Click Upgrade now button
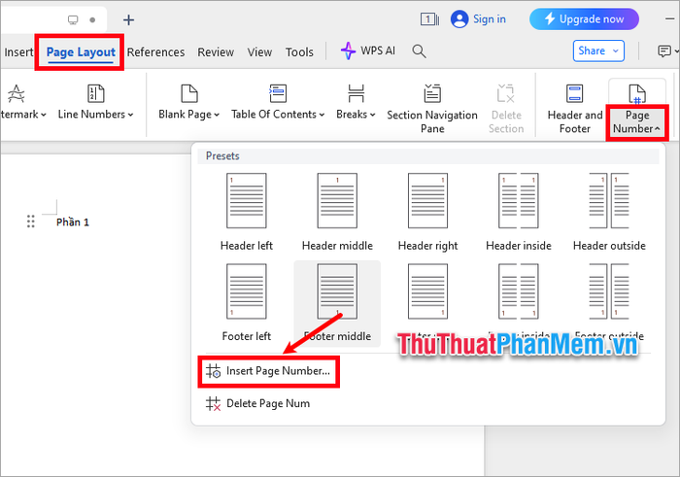Image resolution: width=680 pixels, height=477 pixels. pos(584,19)
